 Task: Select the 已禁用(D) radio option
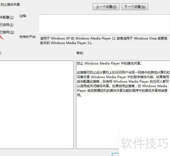click(x=7, y=32)
